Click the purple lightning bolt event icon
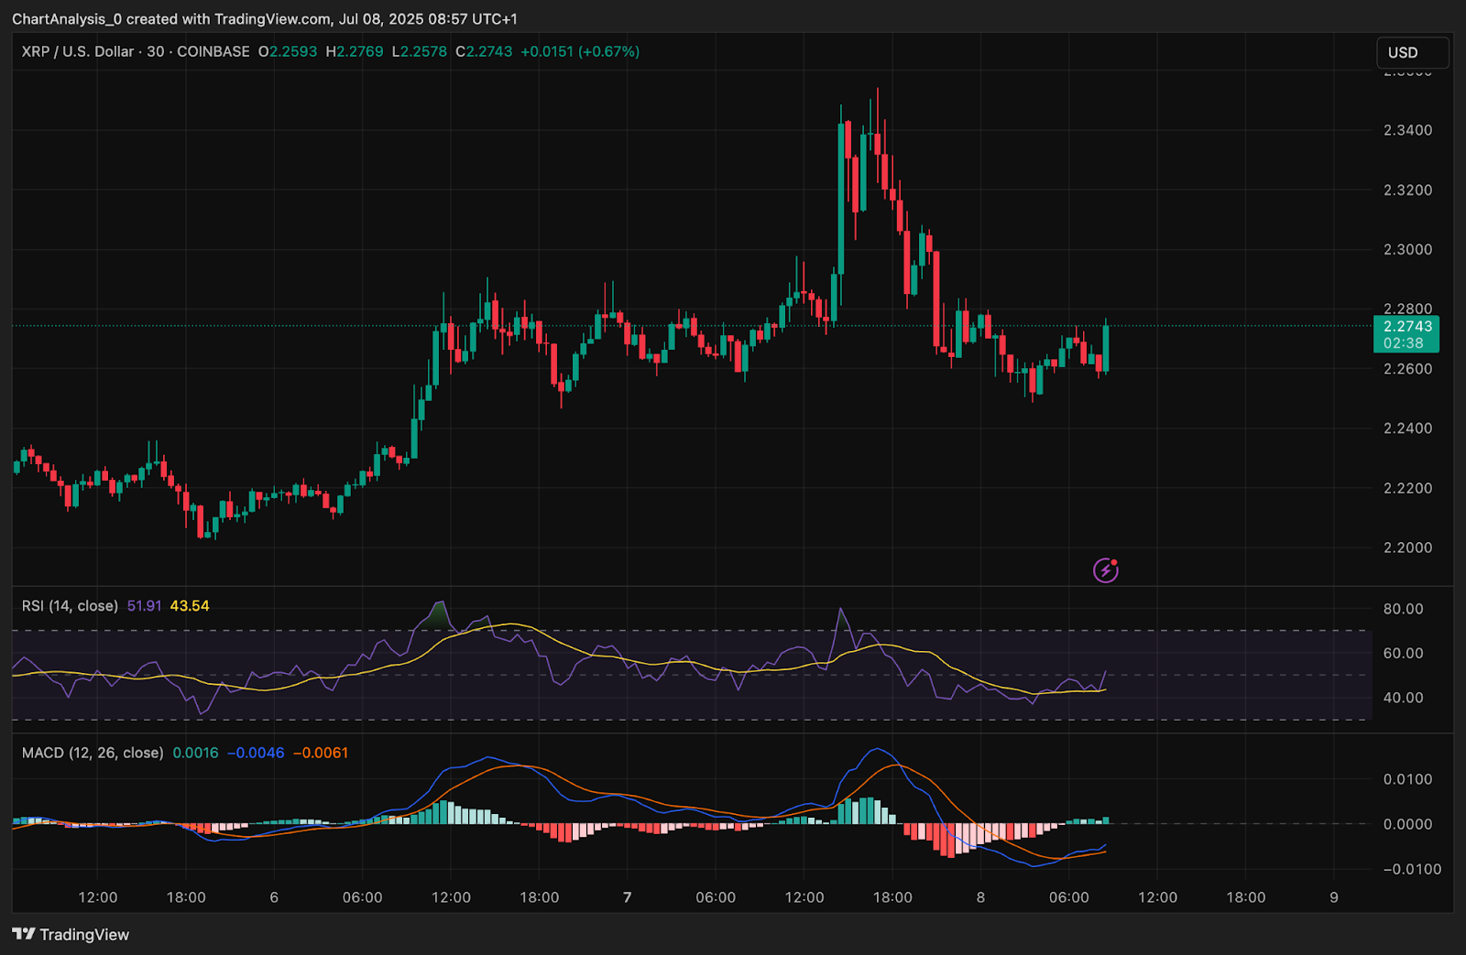 tap(1106, 570)
